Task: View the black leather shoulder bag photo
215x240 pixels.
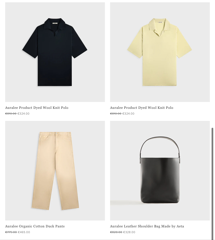Action: 160,171
